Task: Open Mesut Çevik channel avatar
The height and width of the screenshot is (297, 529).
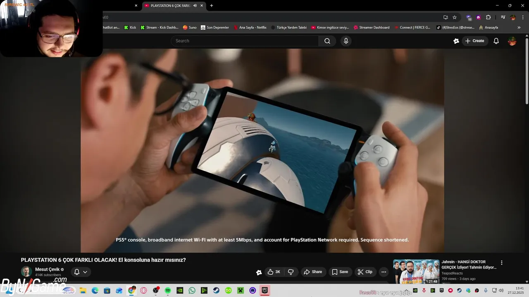Action: (26, 271)
